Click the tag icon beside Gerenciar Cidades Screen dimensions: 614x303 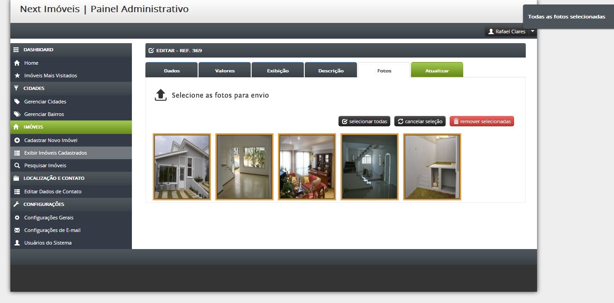(17, 102)
